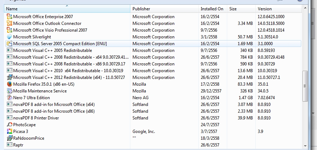Click the vertical scrollbar thumb
The image size is (317, 150).
point(305,86)
